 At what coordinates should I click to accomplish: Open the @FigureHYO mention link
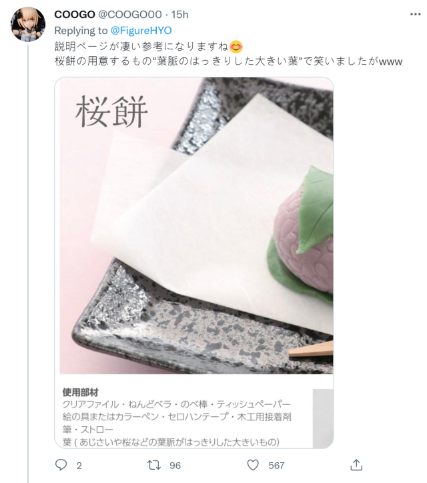tap(141, 31)
